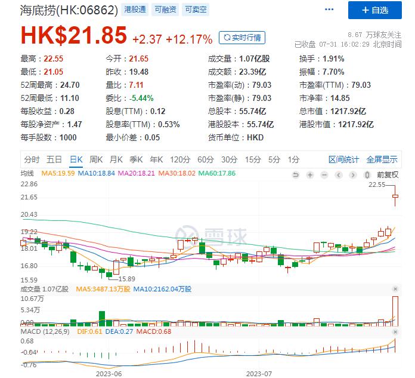
Task: Click the 最低 value 21.05
Action: (x=54, y=72)
